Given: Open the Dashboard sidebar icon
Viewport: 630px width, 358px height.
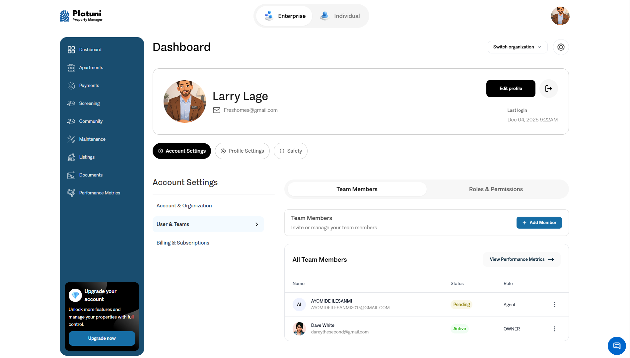Looking at the screenshot, I should click(x=71, y=50).
